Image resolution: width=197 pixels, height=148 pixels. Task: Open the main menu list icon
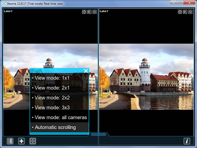[x=10, y=141]
